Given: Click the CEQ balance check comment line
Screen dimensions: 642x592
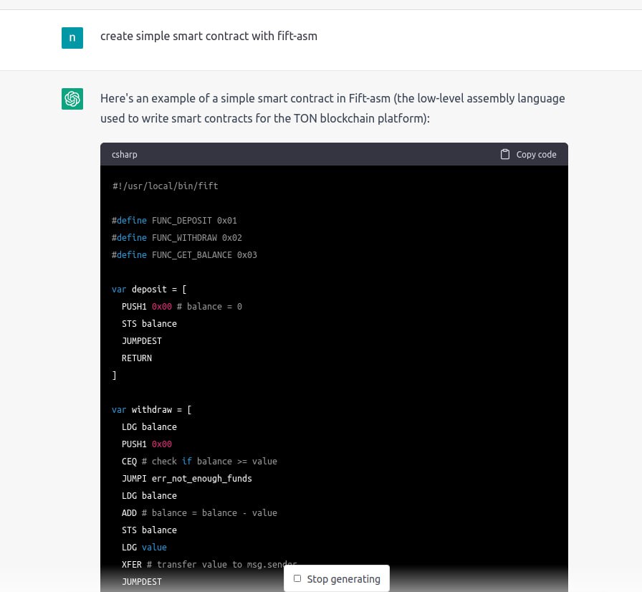Looking at the screenshot, I should pyautogui.click(x=199, y=461).
